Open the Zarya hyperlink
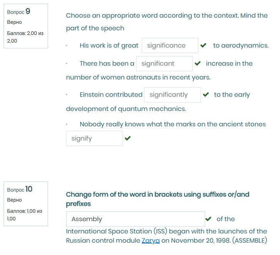 [x=151, y=241]
